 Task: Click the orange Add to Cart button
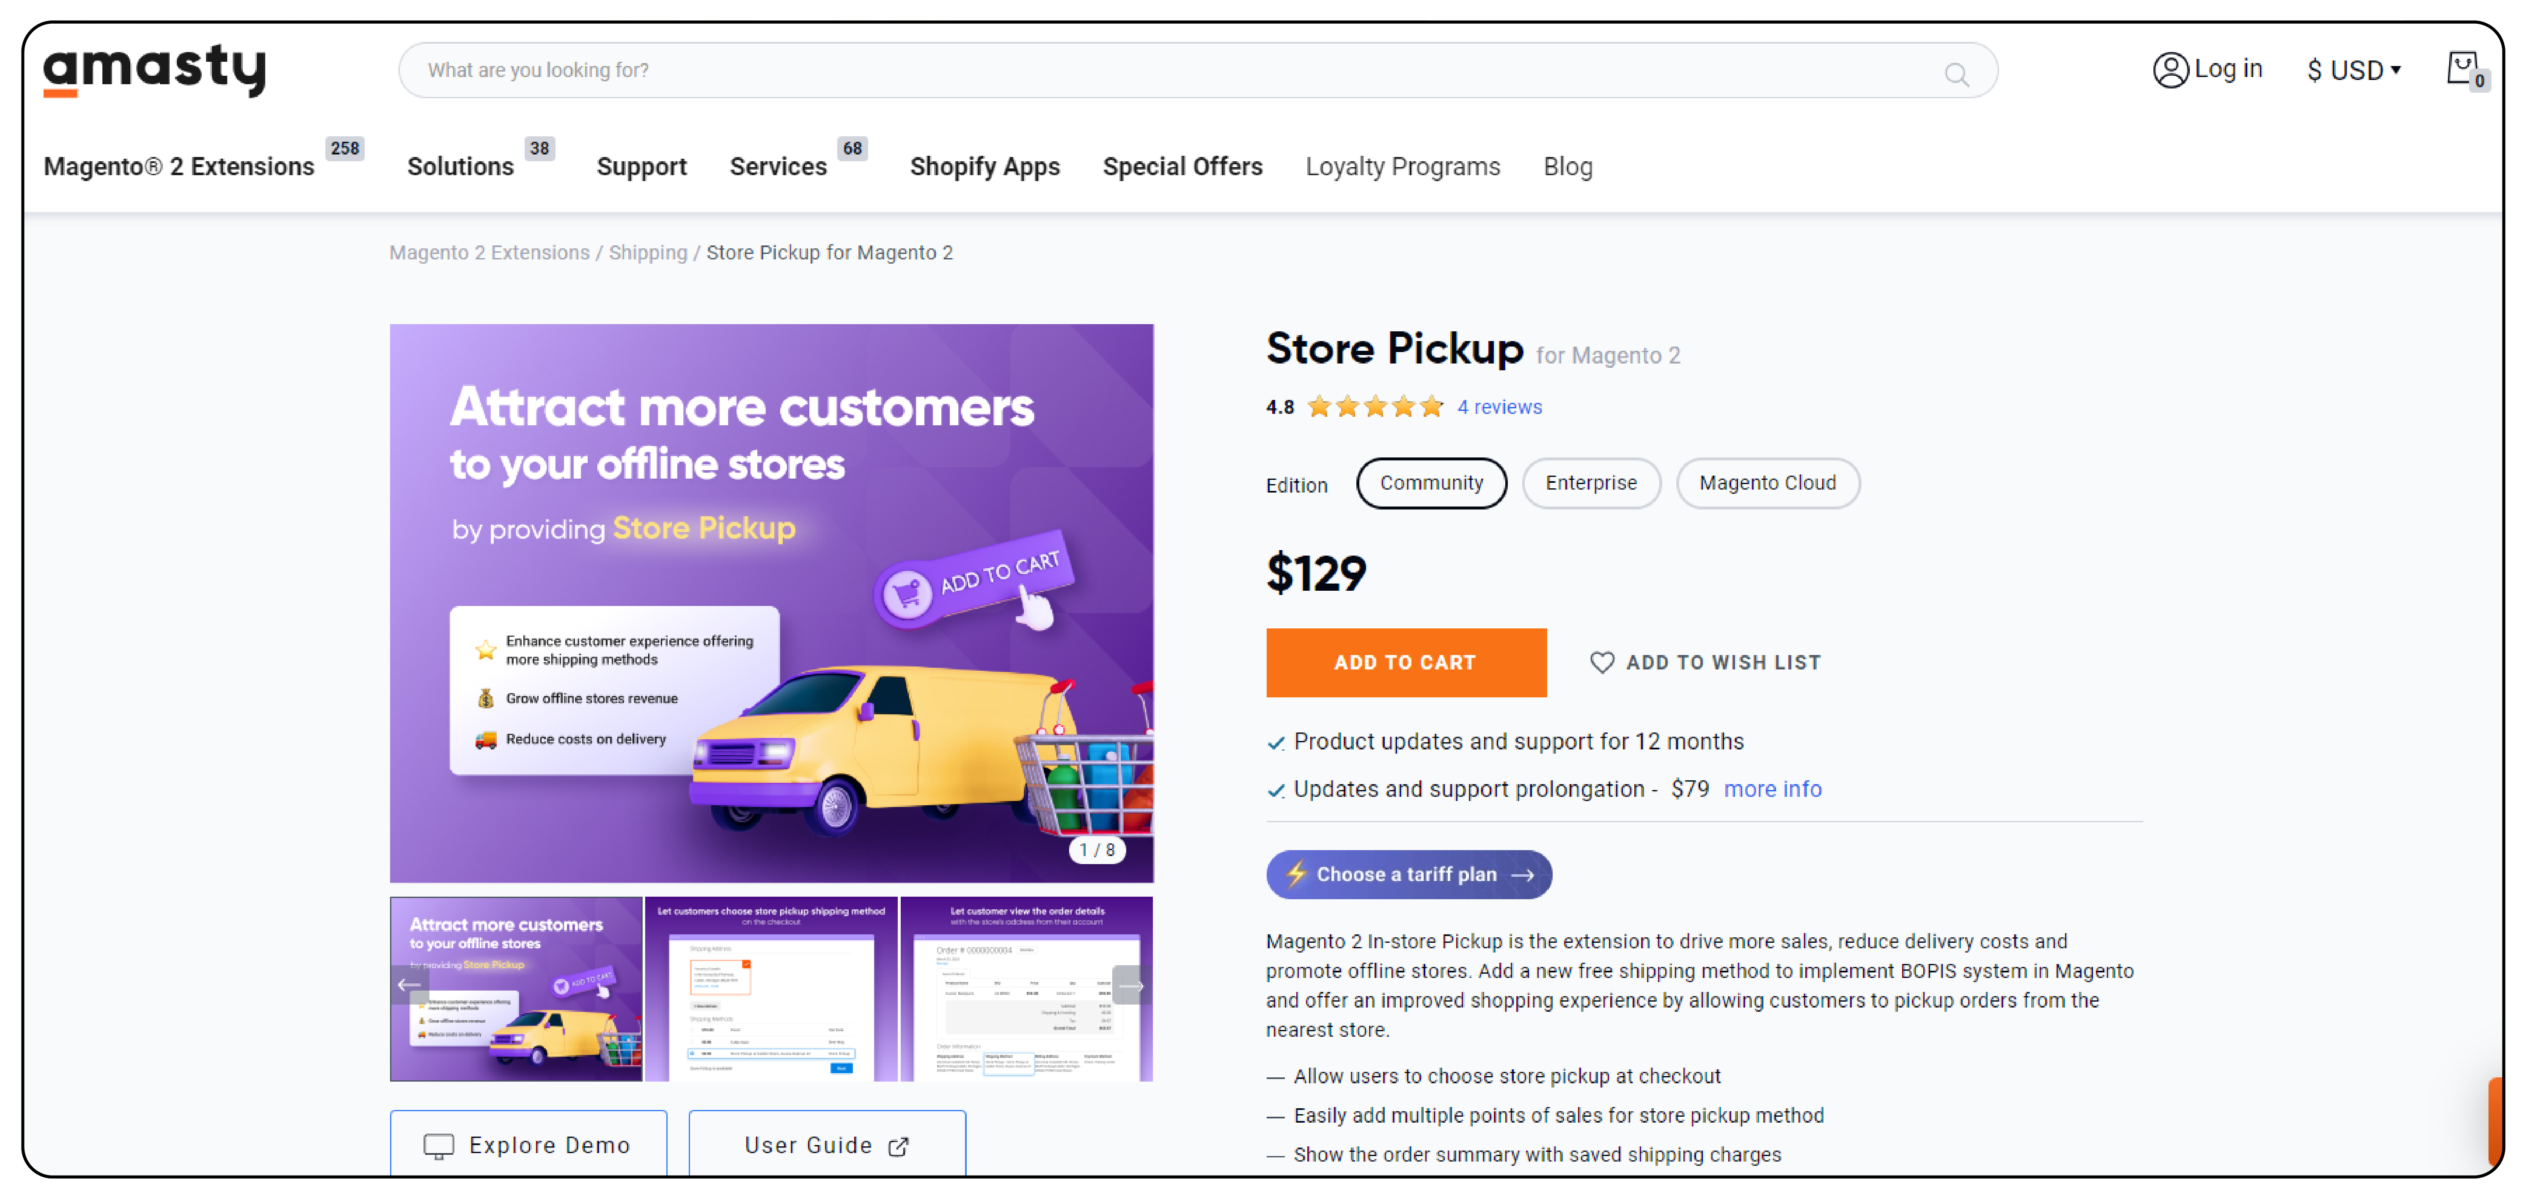tap(1405, 662)
